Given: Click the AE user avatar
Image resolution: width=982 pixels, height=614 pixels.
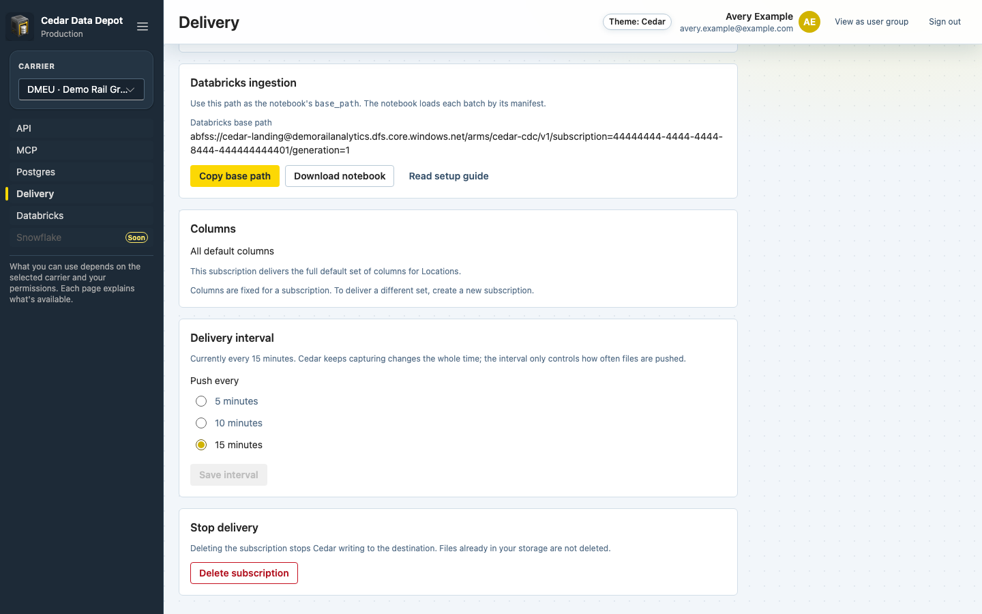Looking at the screenshot, I should point(809,22).
